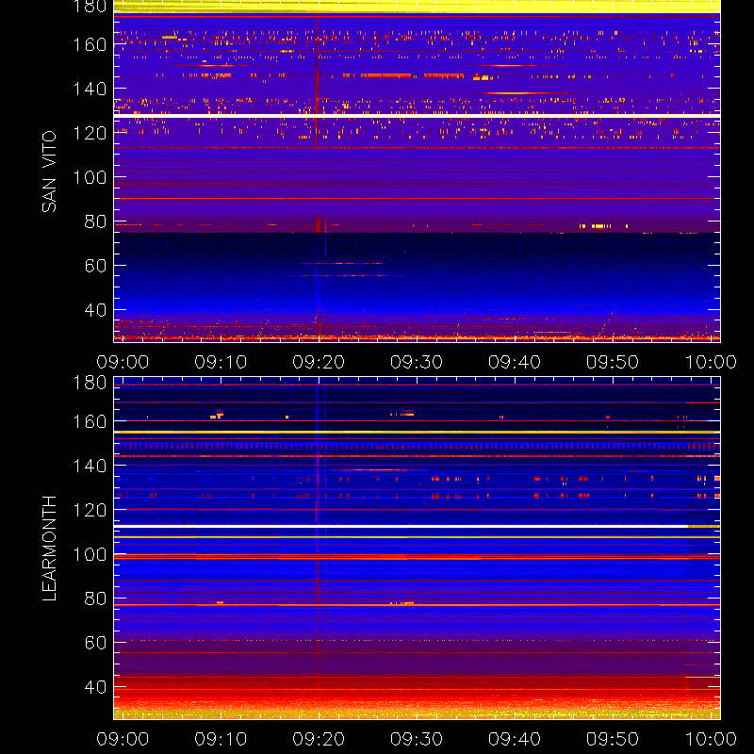Select 09:20 time label under San Vito plot

click(319, 362)
